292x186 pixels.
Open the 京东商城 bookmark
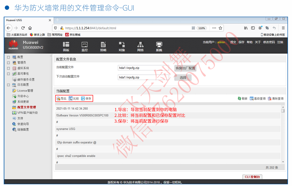click(x=73, y=35)
